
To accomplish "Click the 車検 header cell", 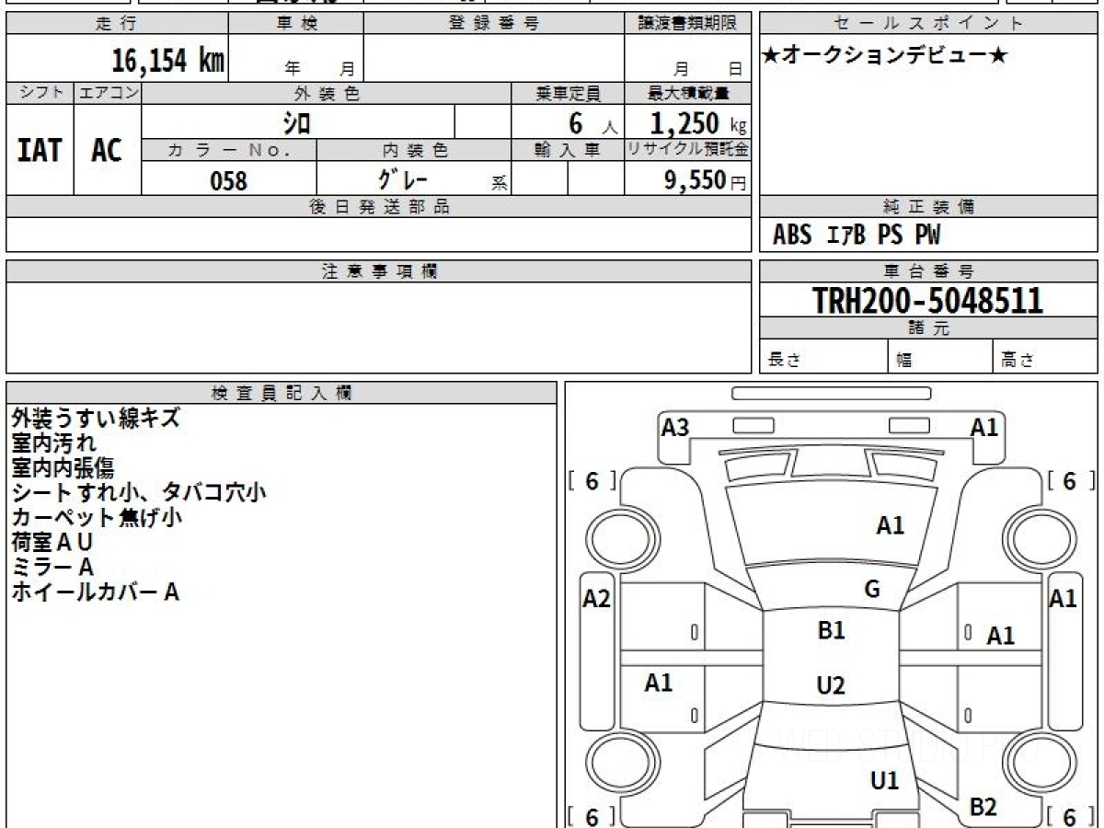I will [x=296, y=24].
